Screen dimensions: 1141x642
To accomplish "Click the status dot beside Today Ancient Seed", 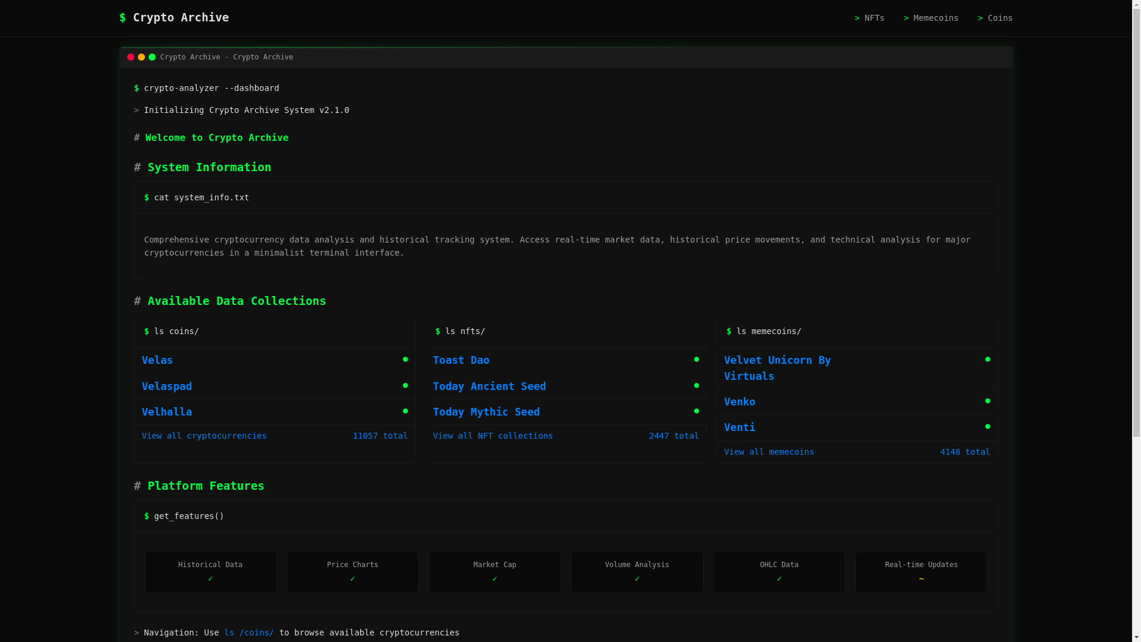I will (696, 385).
